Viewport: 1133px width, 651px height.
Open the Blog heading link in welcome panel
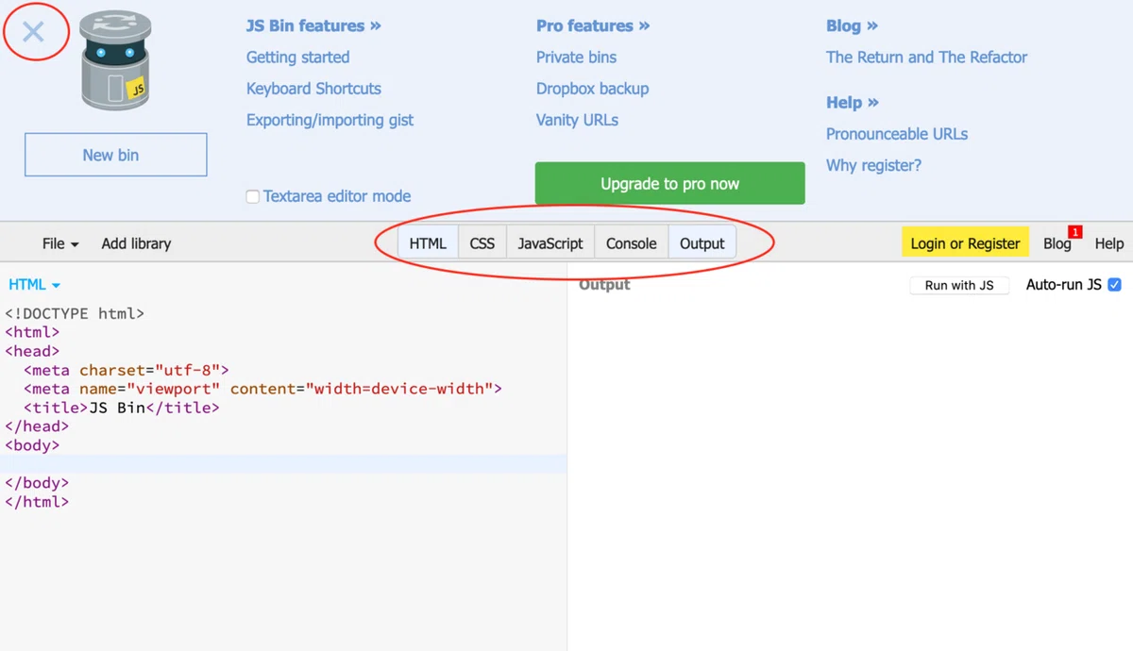click(852, 25)
